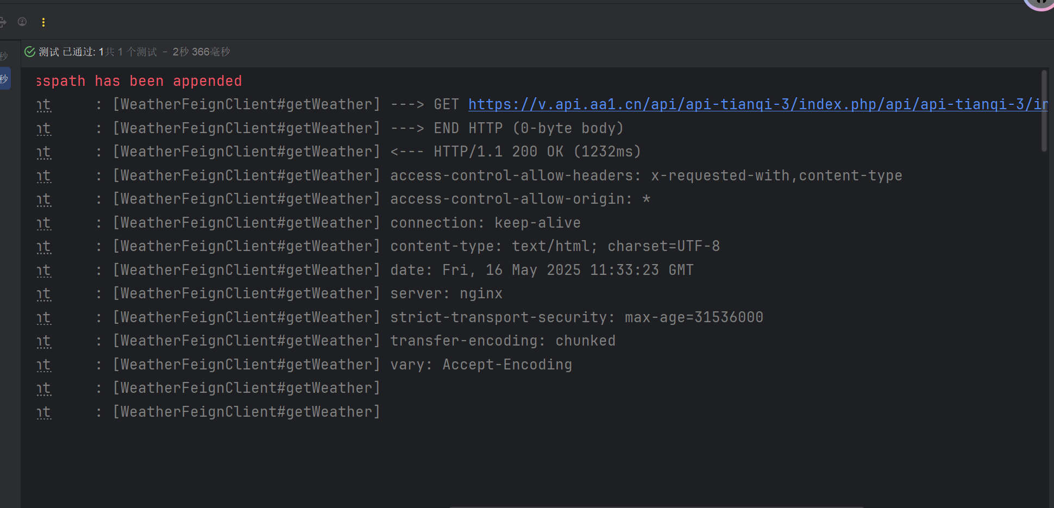Click the 'strict-transport-security: max-age=31536000' line
Viewport: 1054px width, 508px height.
point(576,317)
